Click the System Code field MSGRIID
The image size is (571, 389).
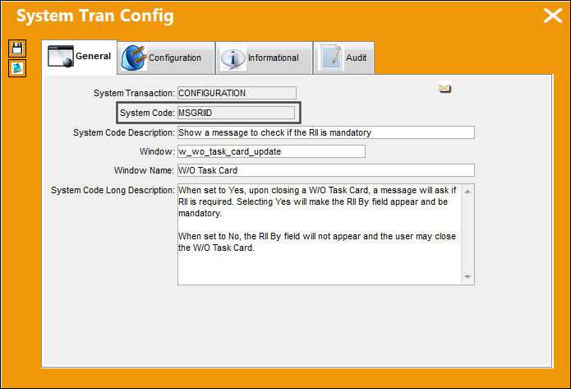pos(236,113)
